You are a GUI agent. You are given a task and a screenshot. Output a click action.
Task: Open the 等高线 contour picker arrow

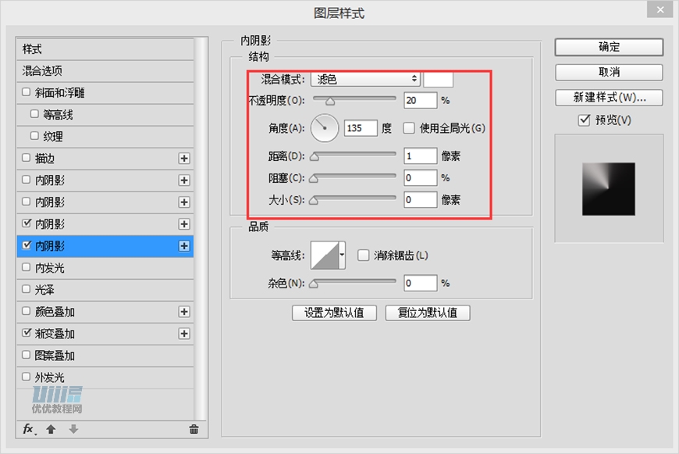tap(342, 255)
